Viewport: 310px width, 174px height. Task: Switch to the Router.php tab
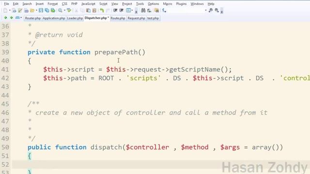32,18
